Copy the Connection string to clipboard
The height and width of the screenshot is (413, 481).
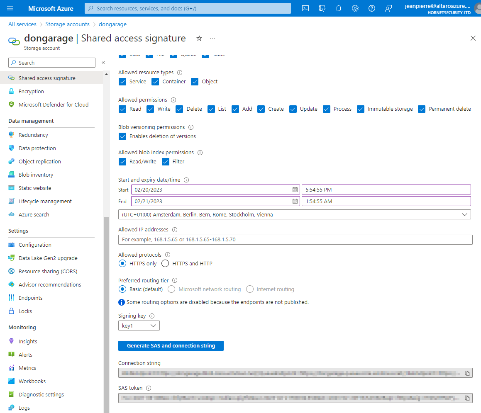point(467,373)
